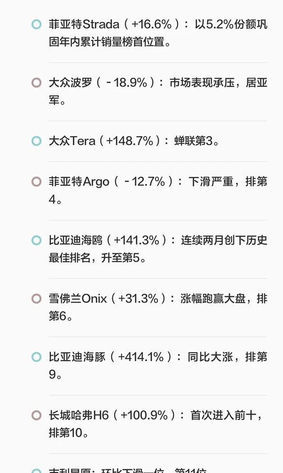The image size is (283, 473).
Task: Tap the 比亚迪海豚 (+414.1%) entry
Action: [x=158, y=366]
